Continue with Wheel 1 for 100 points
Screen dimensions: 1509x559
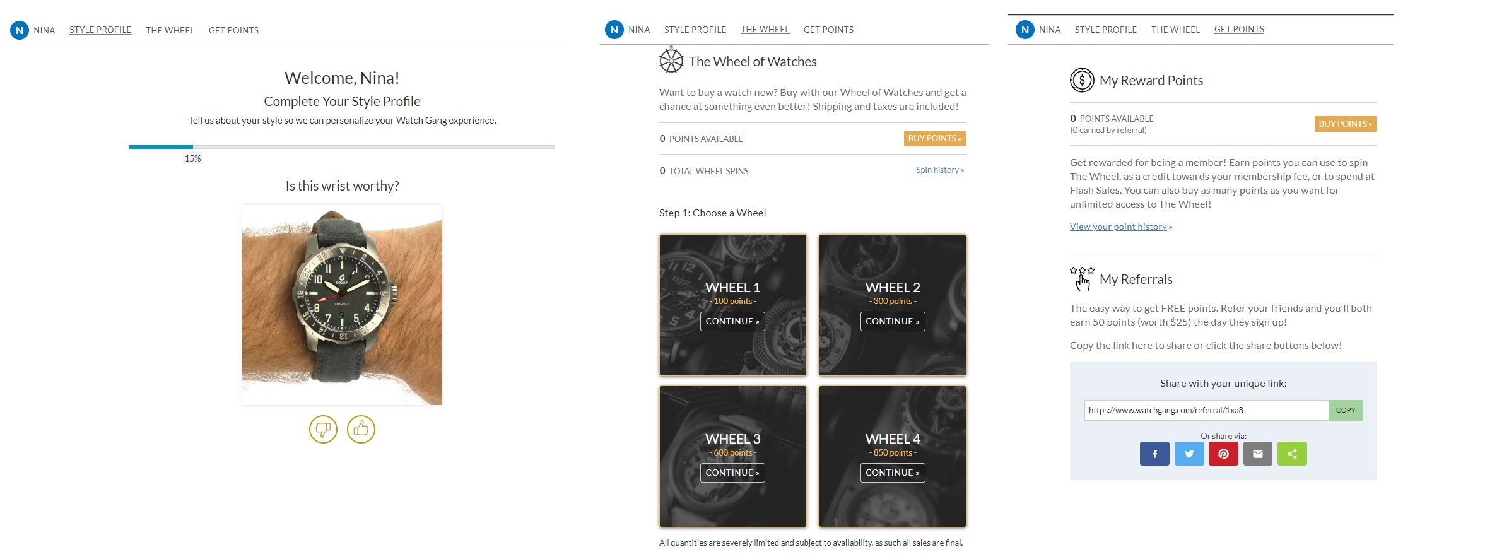(732, 321)
